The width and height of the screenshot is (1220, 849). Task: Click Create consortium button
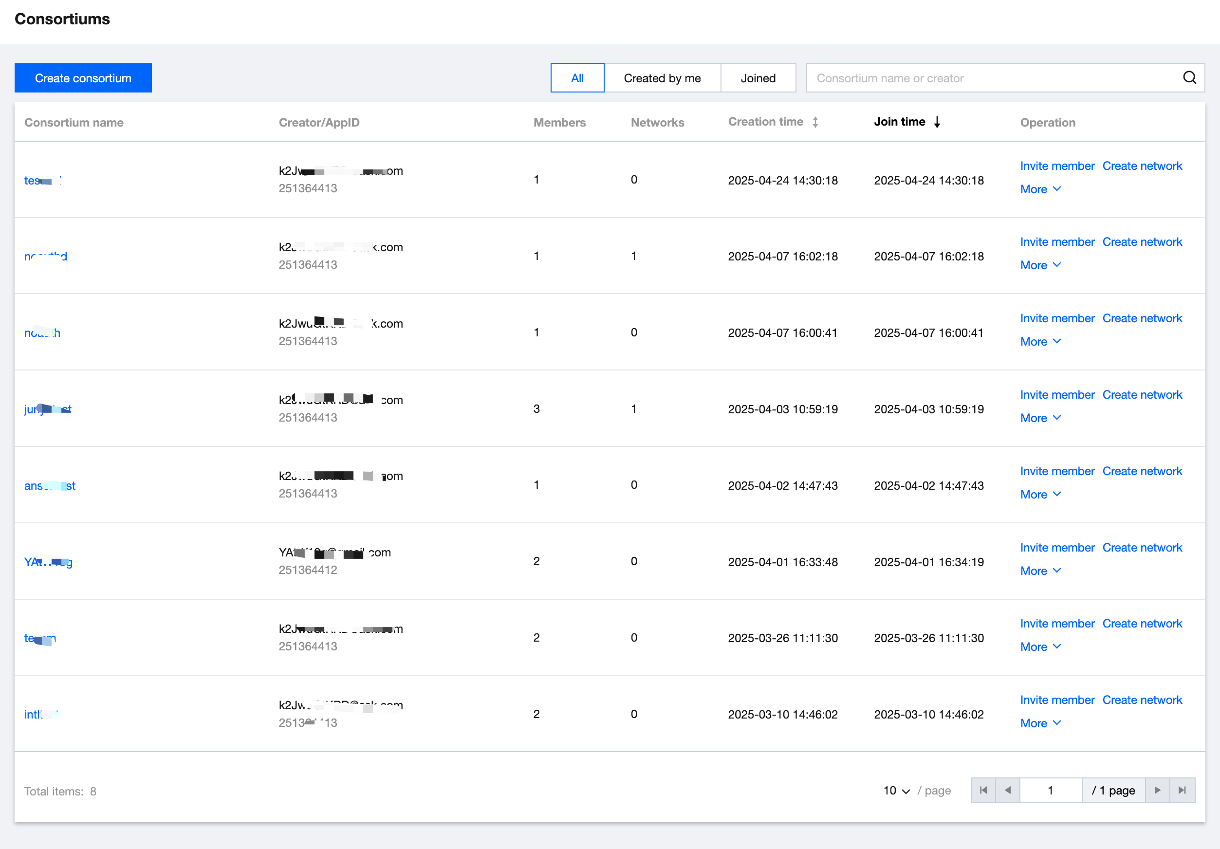coord(83,78)
